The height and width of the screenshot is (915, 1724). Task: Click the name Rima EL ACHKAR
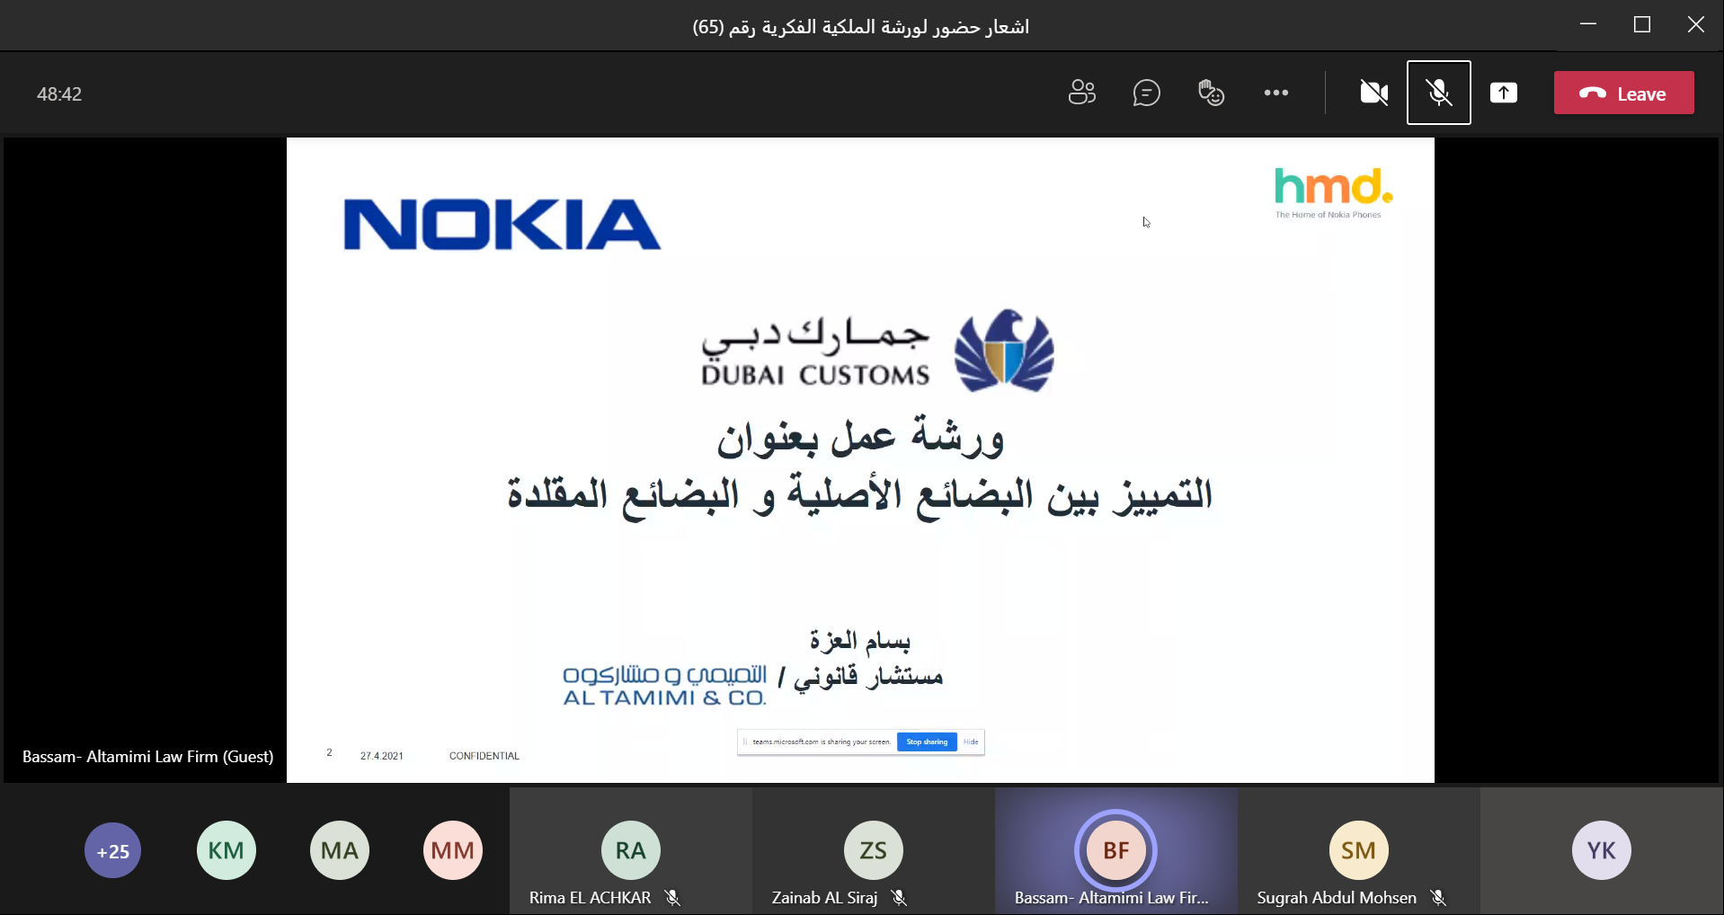pyautogui.click(x=590, y=897)
